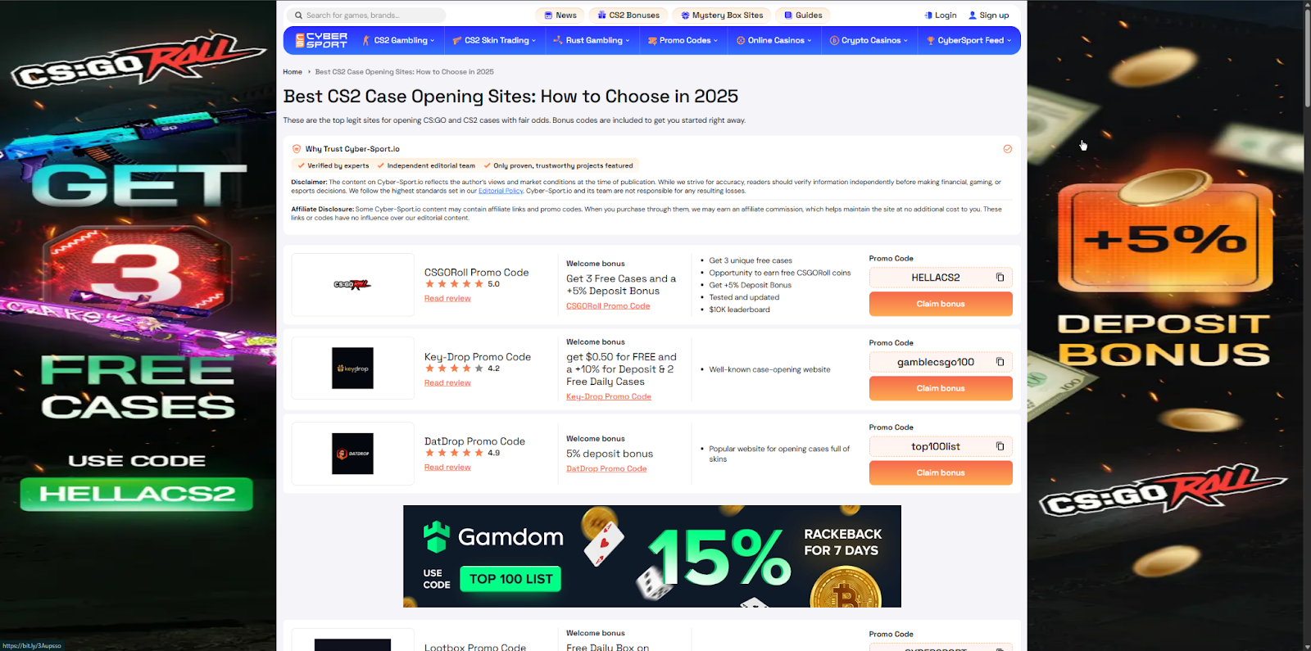1311x651 pixels.
Task: Copy the gamblecsgo100 promo code icon
Action: pyautogui.click(x=1000, y=362)
